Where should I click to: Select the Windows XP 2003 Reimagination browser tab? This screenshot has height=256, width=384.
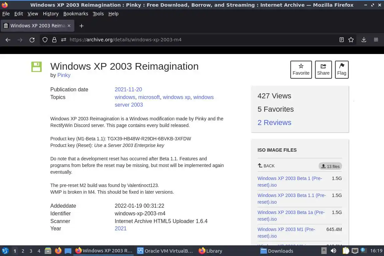[x=37, y=26]
